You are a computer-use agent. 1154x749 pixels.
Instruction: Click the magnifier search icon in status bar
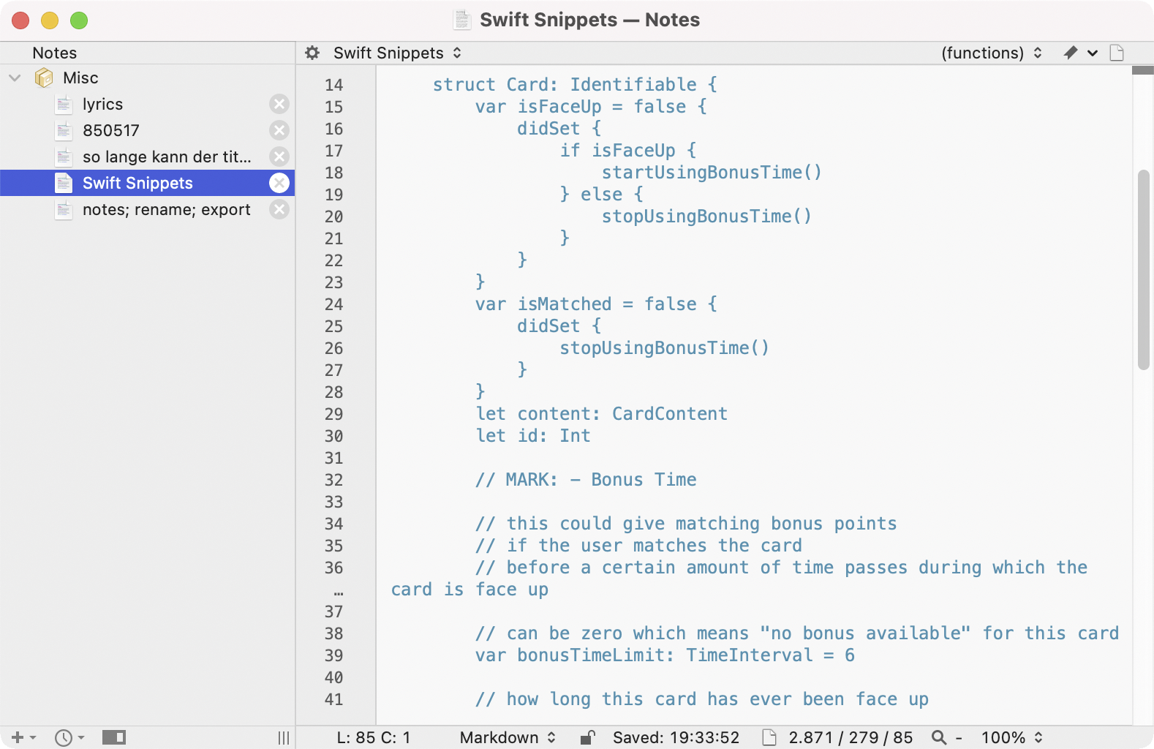point(939,737)
